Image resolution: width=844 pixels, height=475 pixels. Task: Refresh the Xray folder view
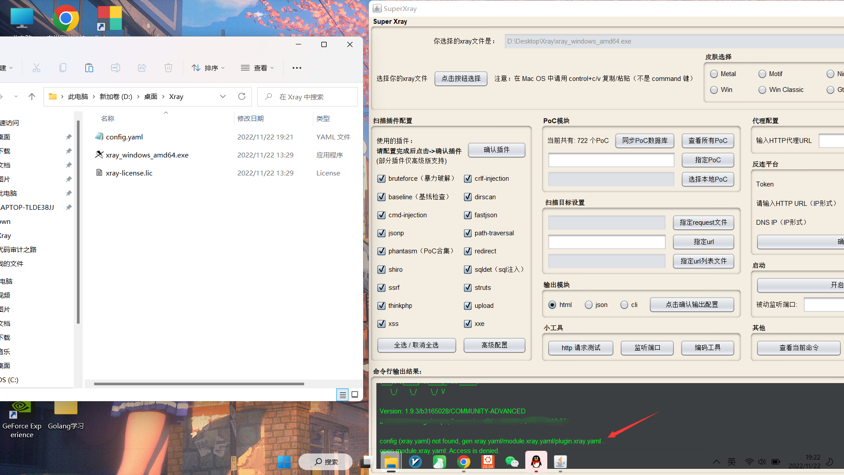[x=241, y=96]
